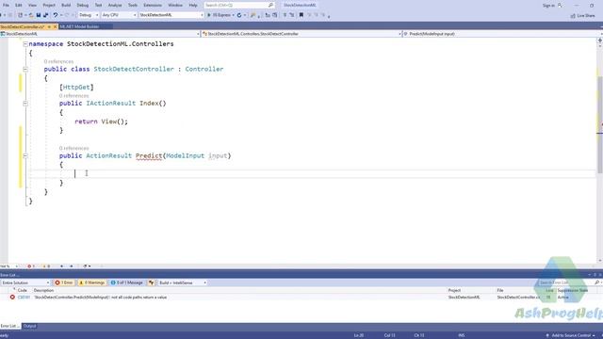The height and width of the screenshot is (339, 603).
Task: Switch to StockDetectController.cs tab
Action: click(23, 26)
